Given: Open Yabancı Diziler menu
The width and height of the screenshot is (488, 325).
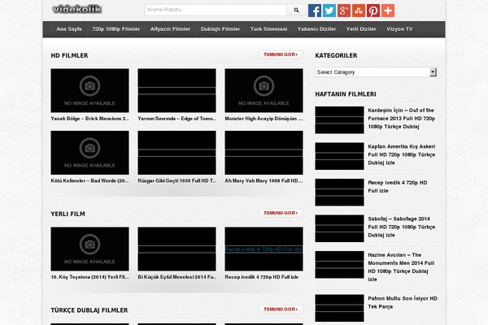Looking at the screenshot, I should (x=316, y=29).
